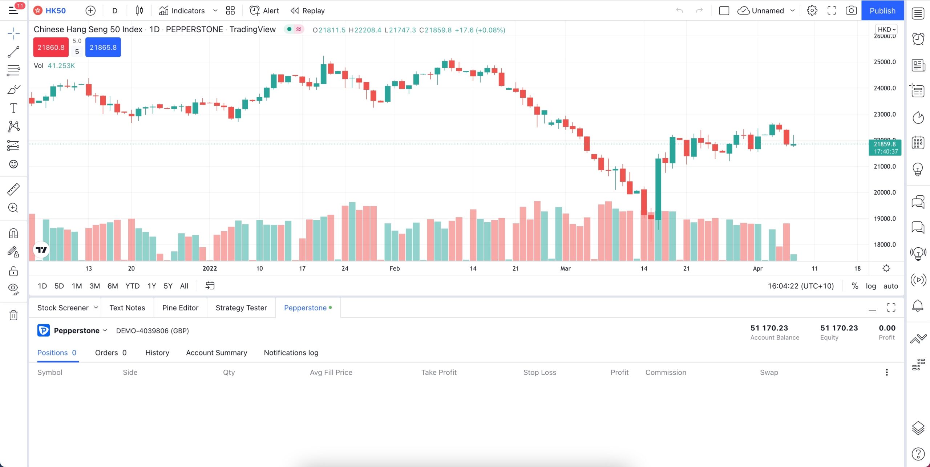Select the trend line drawing tool

[x=13, y=52]
